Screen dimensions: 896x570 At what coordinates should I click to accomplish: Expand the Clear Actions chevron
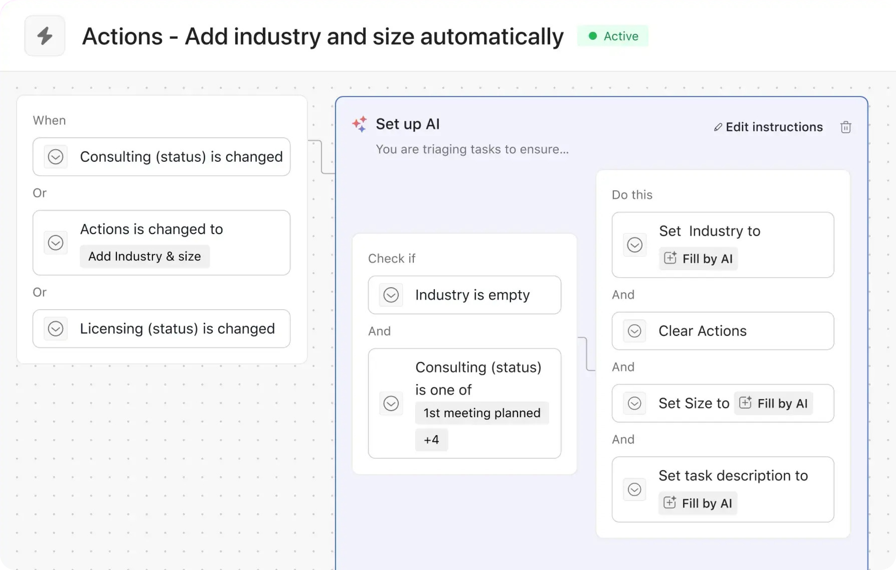tap(634, 331)
